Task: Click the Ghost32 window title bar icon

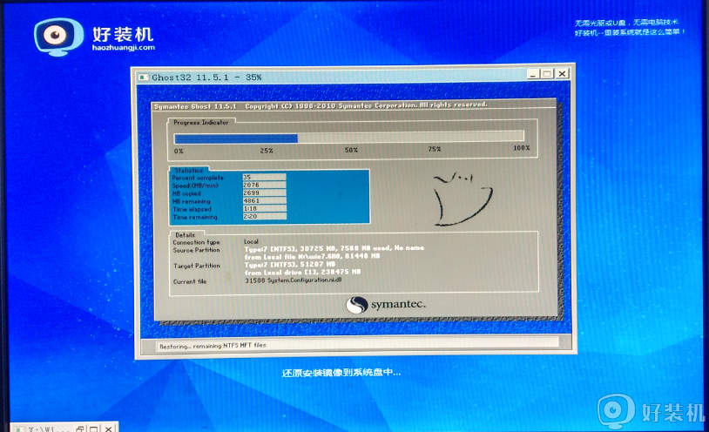Action: pos(144,78)
